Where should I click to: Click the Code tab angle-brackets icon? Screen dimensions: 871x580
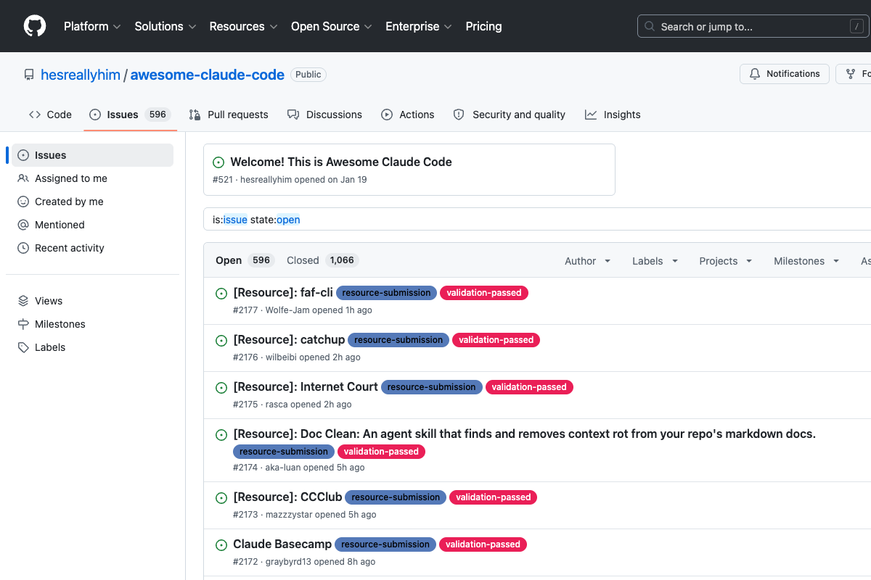pyautogui.click(x=35, y=115)
